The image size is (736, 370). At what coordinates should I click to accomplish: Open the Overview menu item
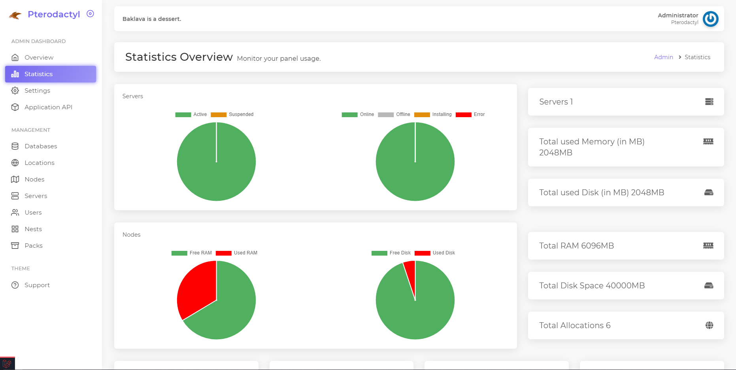click(x=39, y=58)
